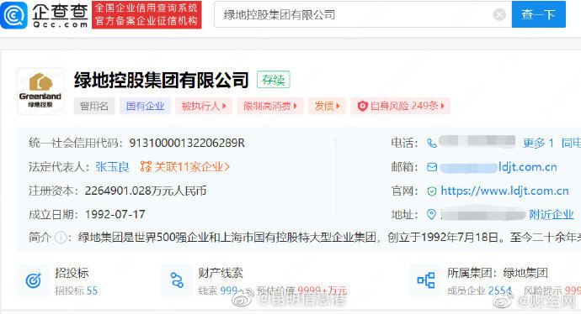Screen dimensions: 581x314
Task: Open 财产线索 heading
Action: [x=221, y=273]
